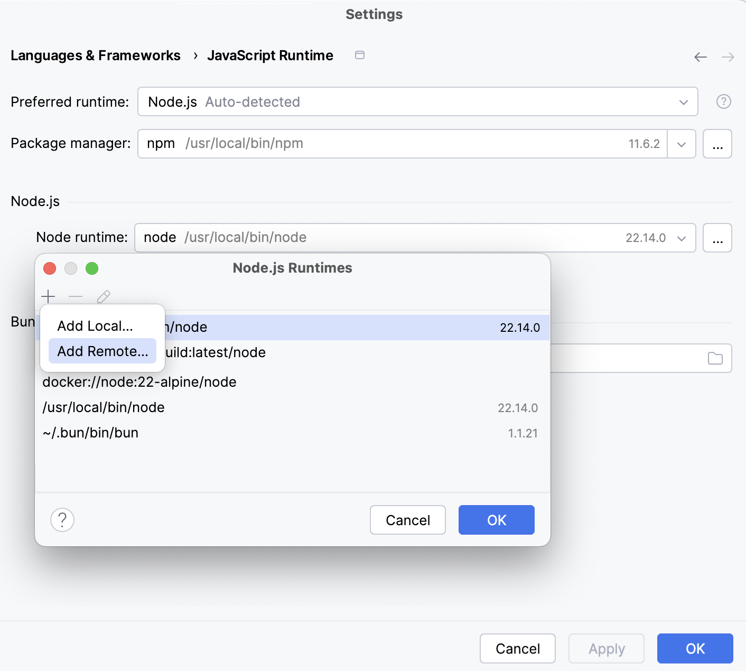Expand the Preferred runtime dropdown
746x671 pixels.
click(x=683, y=101)
